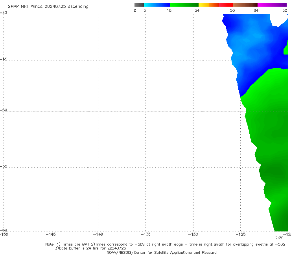Click the note '3)Data buffer is 24 hrs'
Image resolution: width=291 pixels, height=255 pixels.
[90, 248]
